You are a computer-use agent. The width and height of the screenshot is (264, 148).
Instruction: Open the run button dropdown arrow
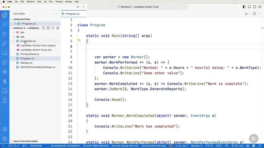pyautogui.click(x=250, y=14)
